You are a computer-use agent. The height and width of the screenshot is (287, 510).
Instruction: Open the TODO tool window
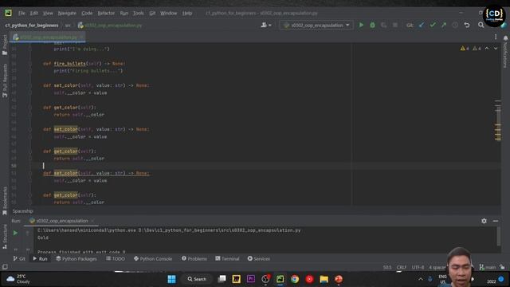click(116, 258)
